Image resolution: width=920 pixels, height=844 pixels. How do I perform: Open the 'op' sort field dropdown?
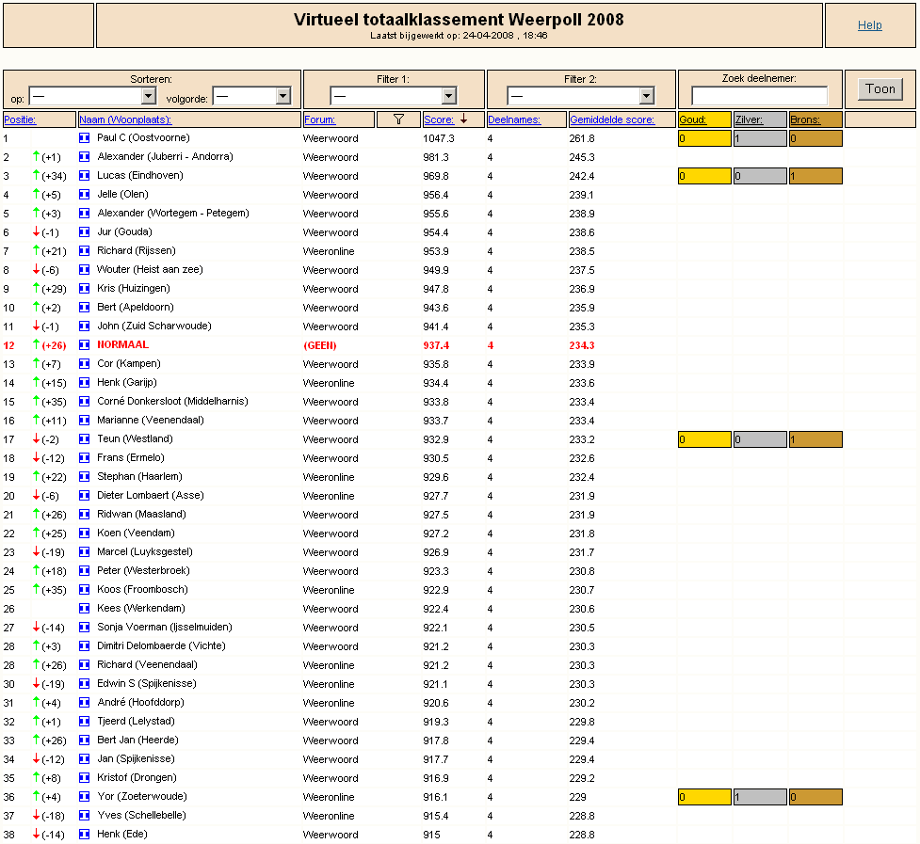coord(92,96)
